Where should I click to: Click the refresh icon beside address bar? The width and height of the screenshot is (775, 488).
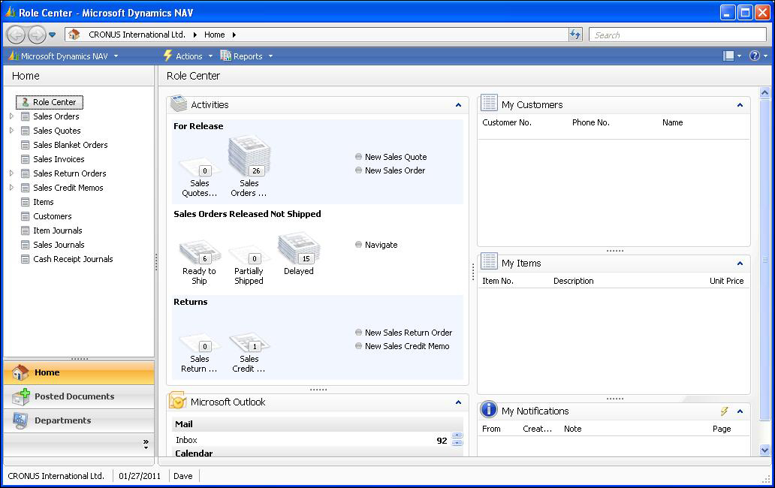(574, 35)
